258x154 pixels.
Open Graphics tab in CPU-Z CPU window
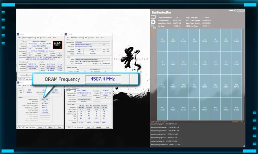[44, 38]
